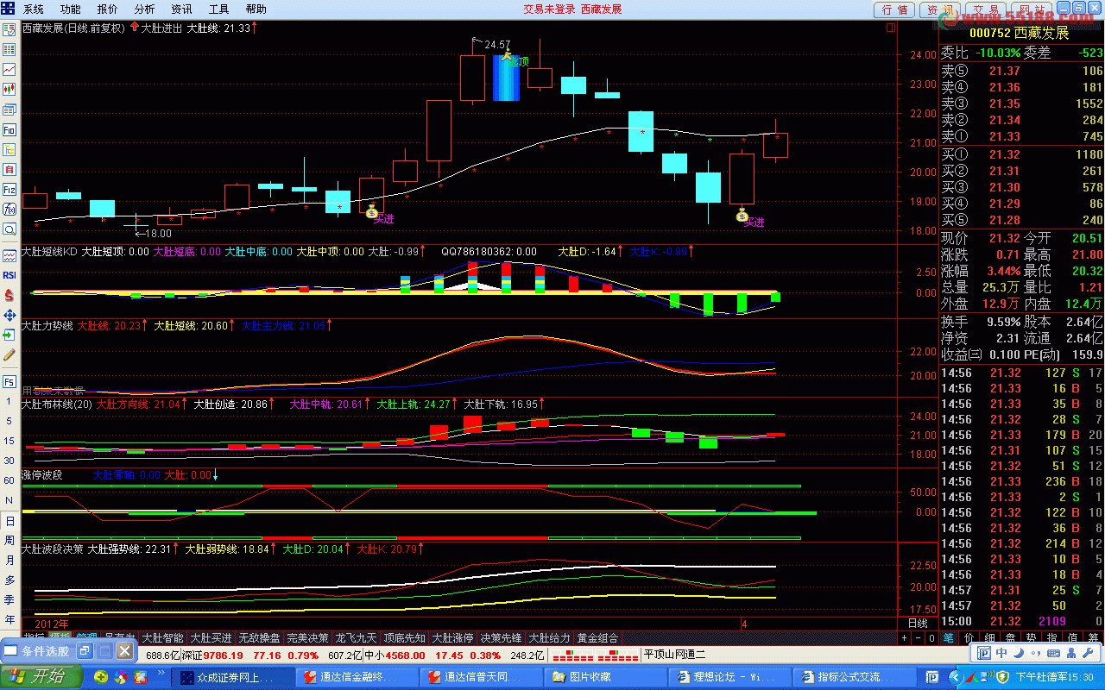Click the IME 中 language mode icon
The width and height of the screenshot is (1105, 690).
click(1001, 653)
